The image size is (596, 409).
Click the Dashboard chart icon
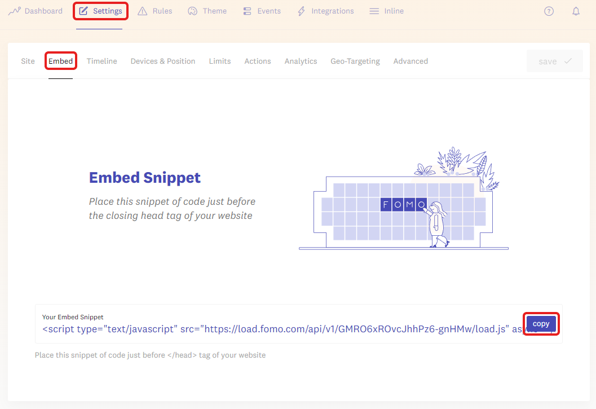[x=15, y=11]
